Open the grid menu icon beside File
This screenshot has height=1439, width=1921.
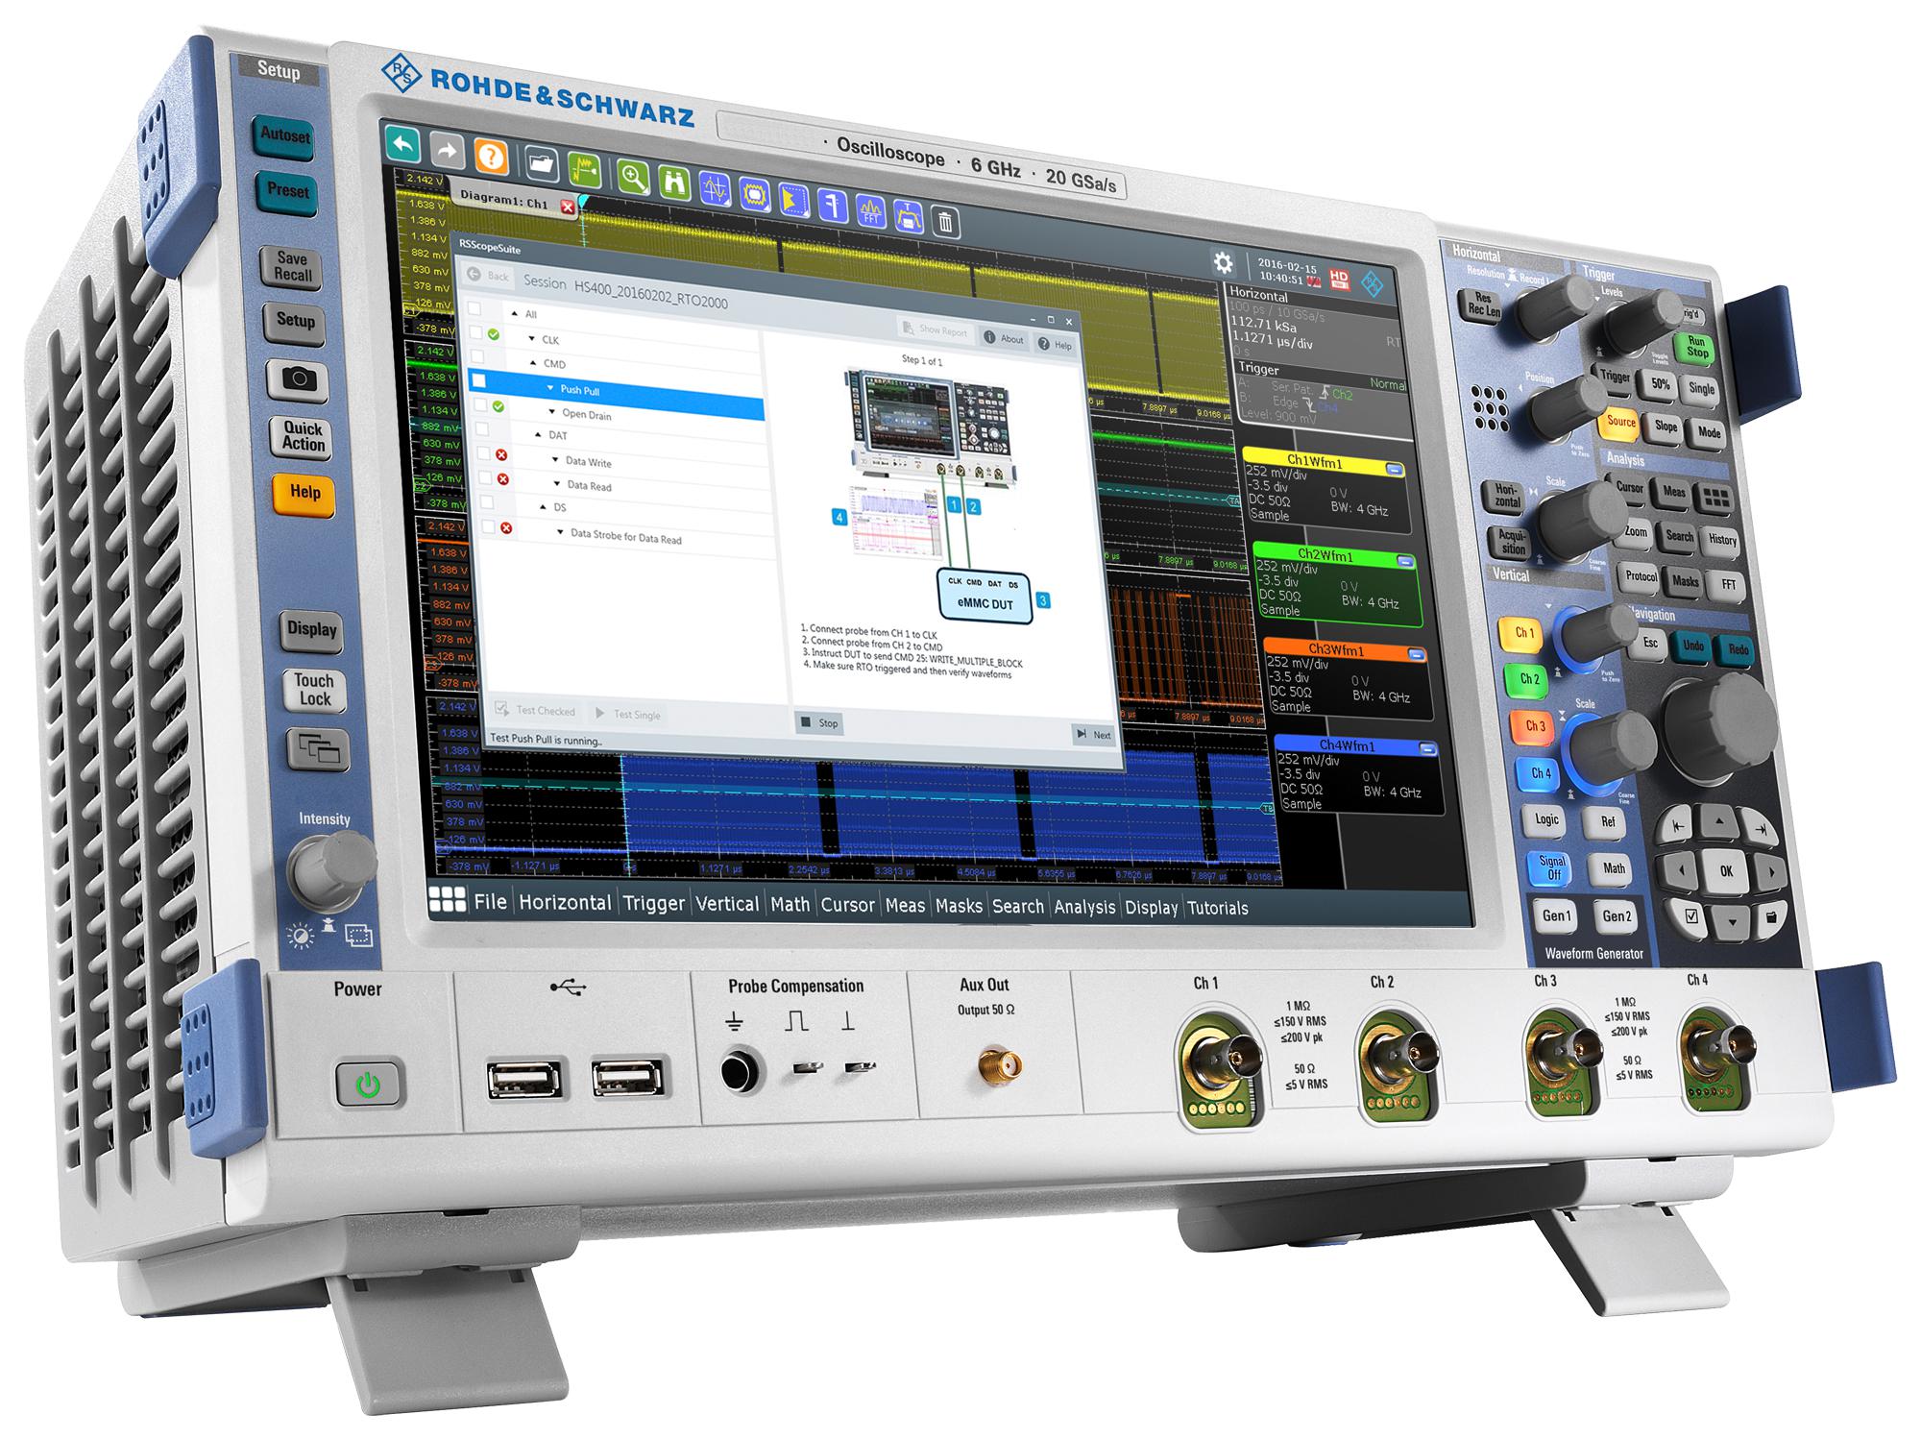pyautogui.click(x=447, y=899)
